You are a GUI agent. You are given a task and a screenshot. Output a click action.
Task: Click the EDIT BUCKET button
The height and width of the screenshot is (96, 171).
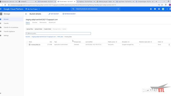[x=54, y=14]
